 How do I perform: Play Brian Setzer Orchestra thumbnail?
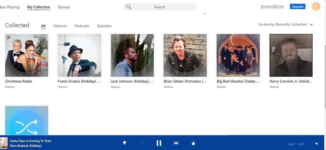click(x=185, y=55)
